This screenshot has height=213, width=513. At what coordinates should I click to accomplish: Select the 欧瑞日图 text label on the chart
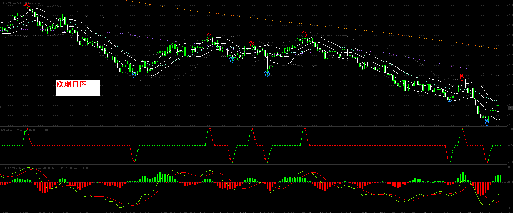click(72, 84)
